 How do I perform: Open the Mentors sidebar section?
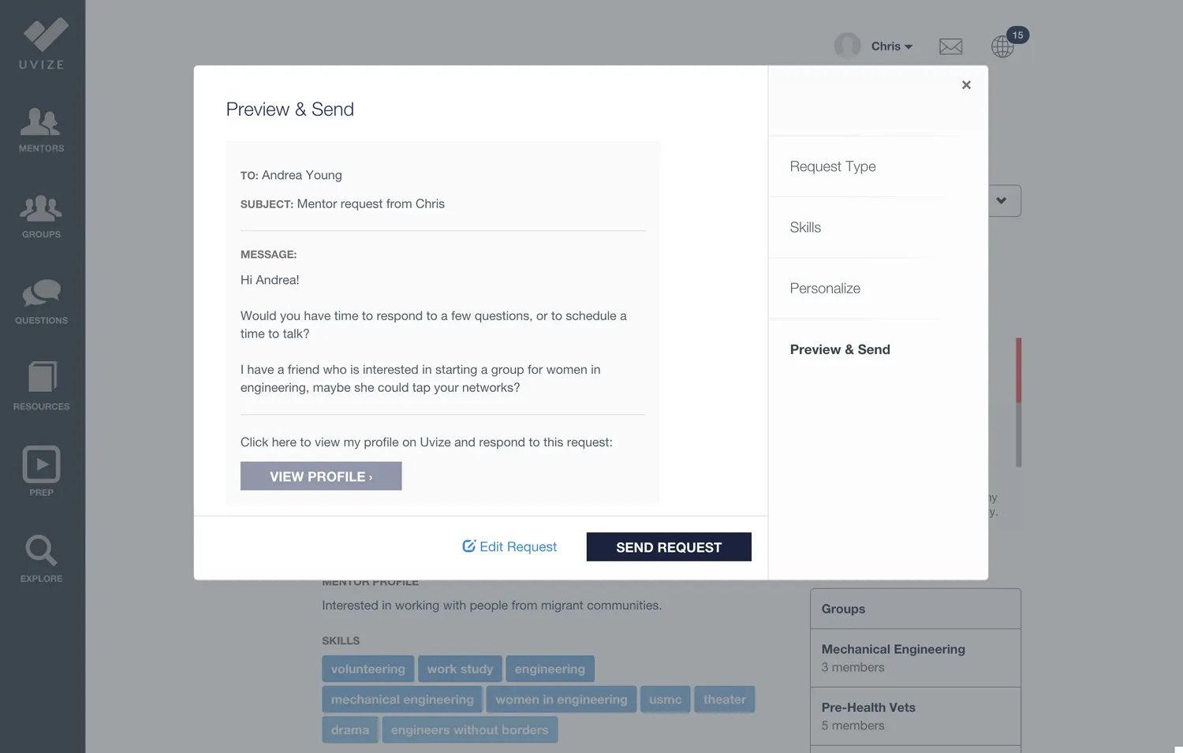(x=41, y=130)
